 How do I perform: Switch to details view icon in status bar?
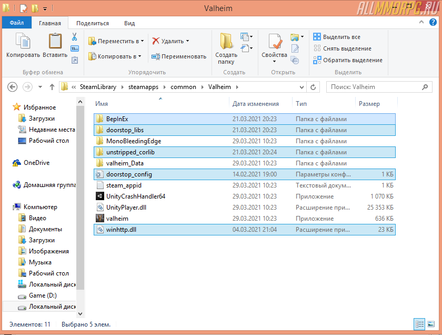pyautogui.click(x=419, y=324)
